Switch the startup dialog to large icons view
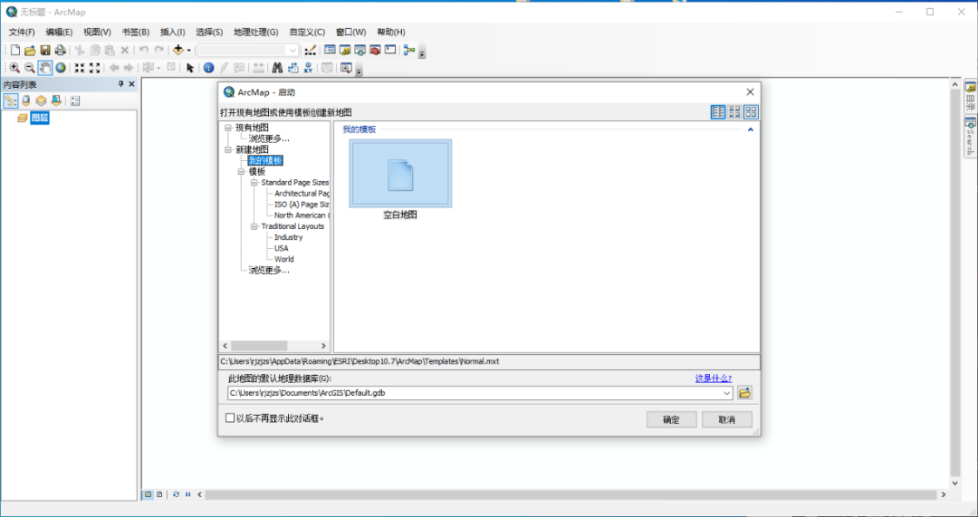 point(751,111)
